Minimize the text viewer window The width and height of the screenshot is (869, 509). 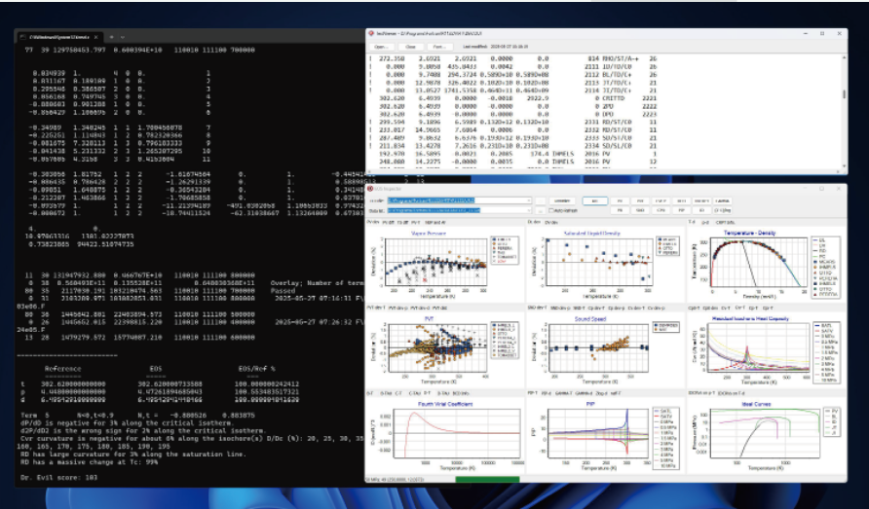806,34
